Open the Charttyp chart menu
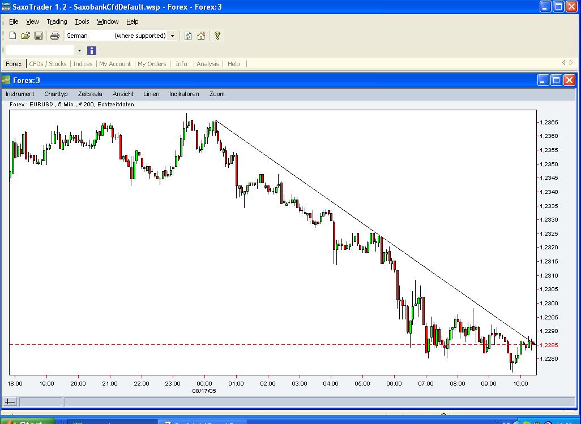This screenshot has height=424, width=581. (x=56, y=94)
